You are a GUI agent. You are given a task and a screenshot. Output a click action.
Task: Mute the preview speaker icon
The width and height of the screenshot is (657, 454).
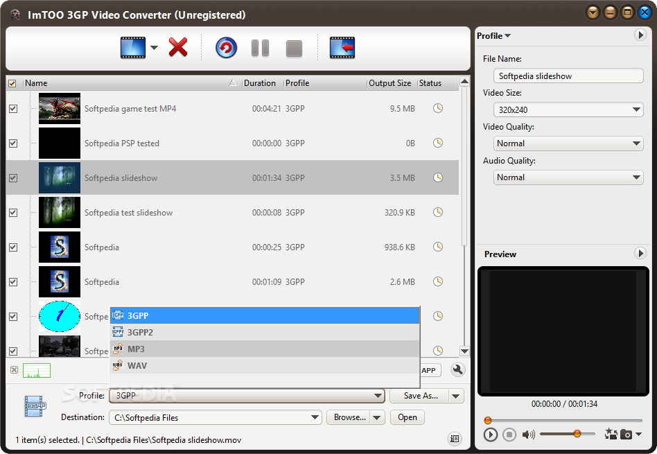[528, 435]
